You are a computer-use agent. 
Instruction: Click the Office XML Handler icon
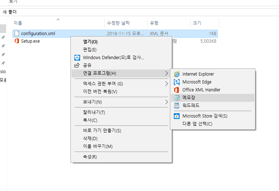click(x=176, y=90)
